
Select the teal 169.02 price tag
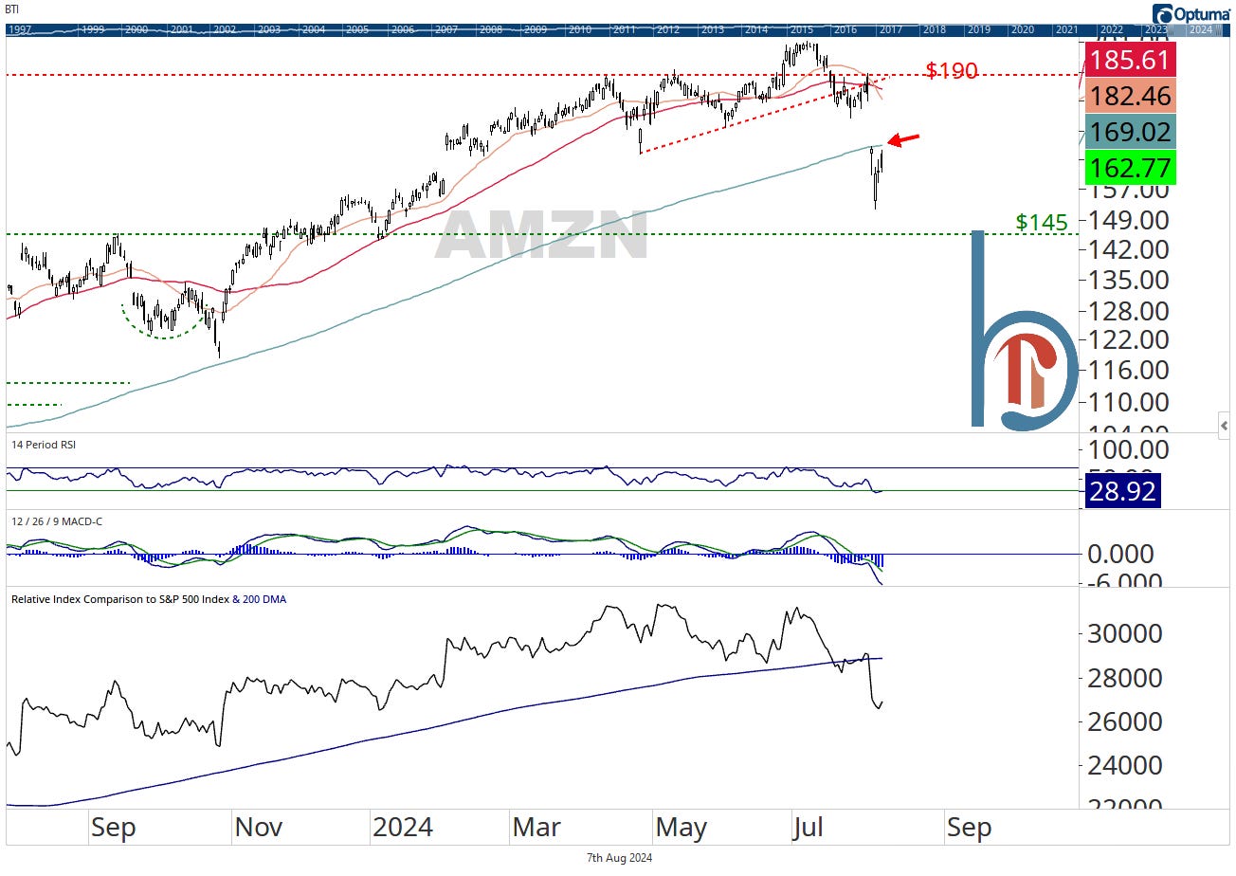coord(1132,131)
